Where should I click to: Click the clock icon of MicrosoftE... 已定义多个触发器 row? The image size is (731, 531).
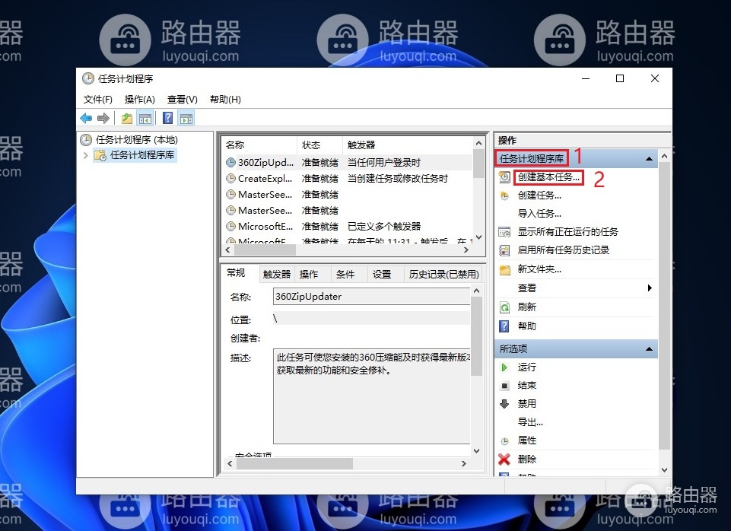[230, 227]
